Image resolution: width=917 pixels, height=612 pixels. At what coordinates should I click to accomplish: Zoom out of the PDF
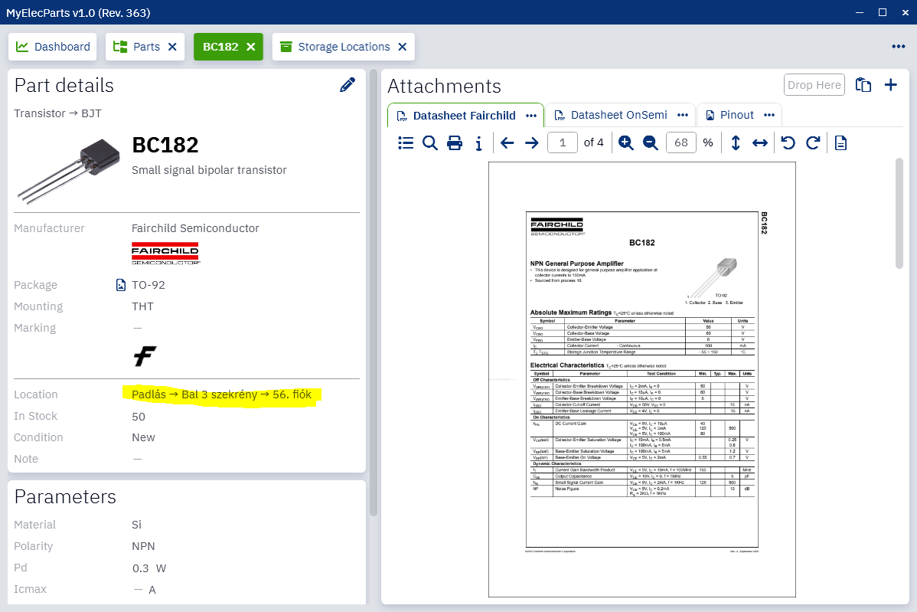pos(651,142)
